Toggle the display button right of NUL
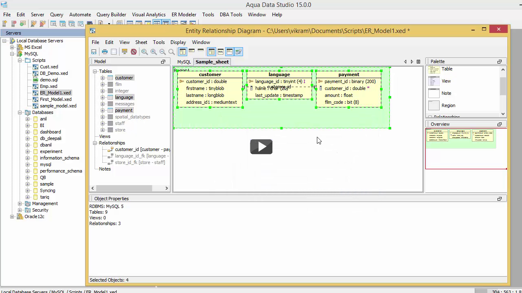This screenshot has width=522, height=293. pyautogui.click(x=230, y=52)
